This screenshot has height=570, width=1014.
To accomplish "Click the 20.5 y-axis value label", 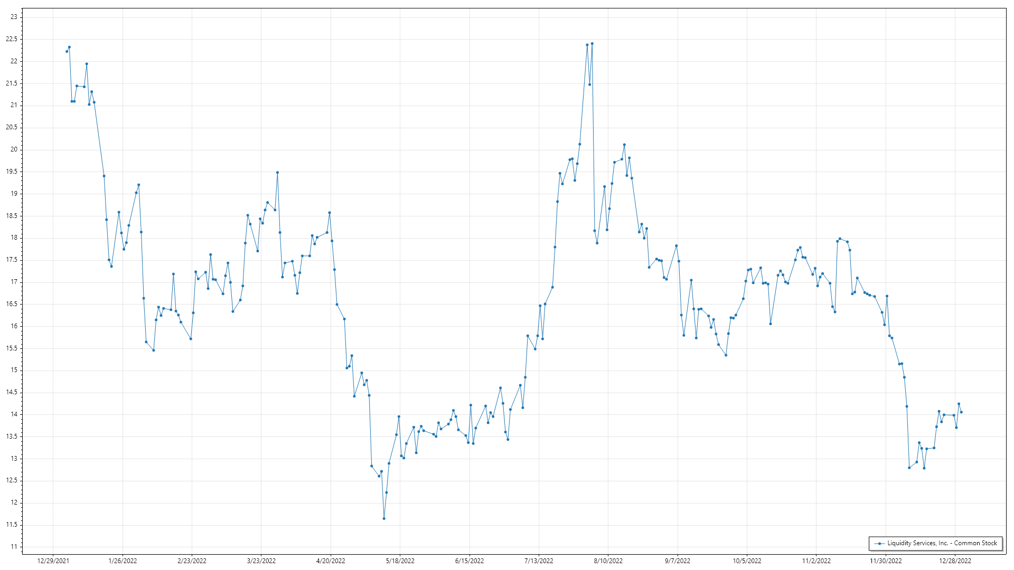I will [12, 127].
